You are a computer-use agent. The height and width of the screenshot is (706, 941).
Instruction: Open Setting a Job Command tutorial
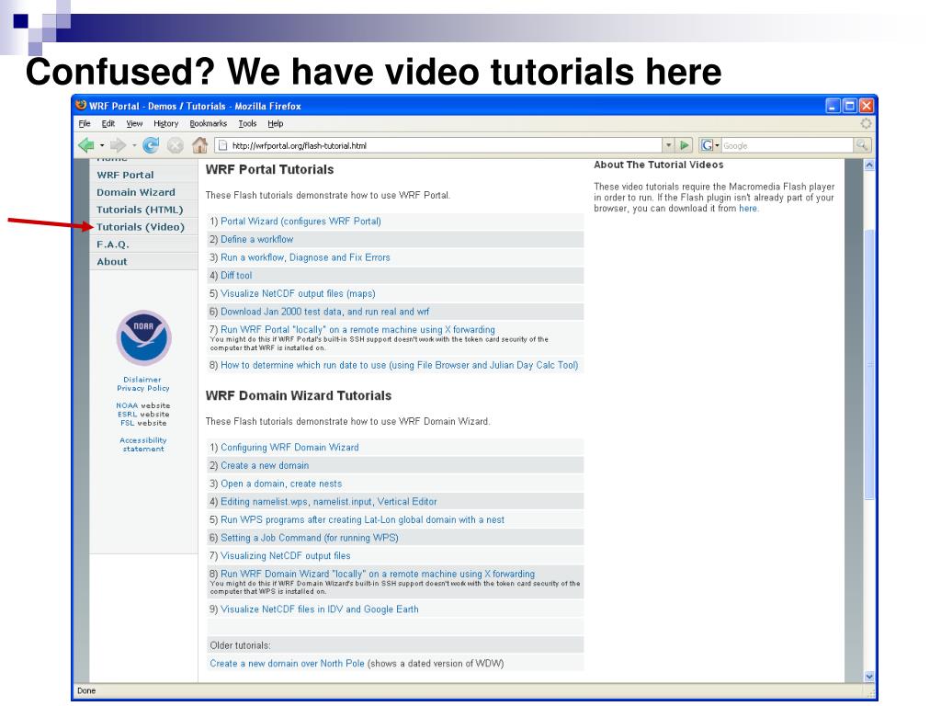coord(309,537)
